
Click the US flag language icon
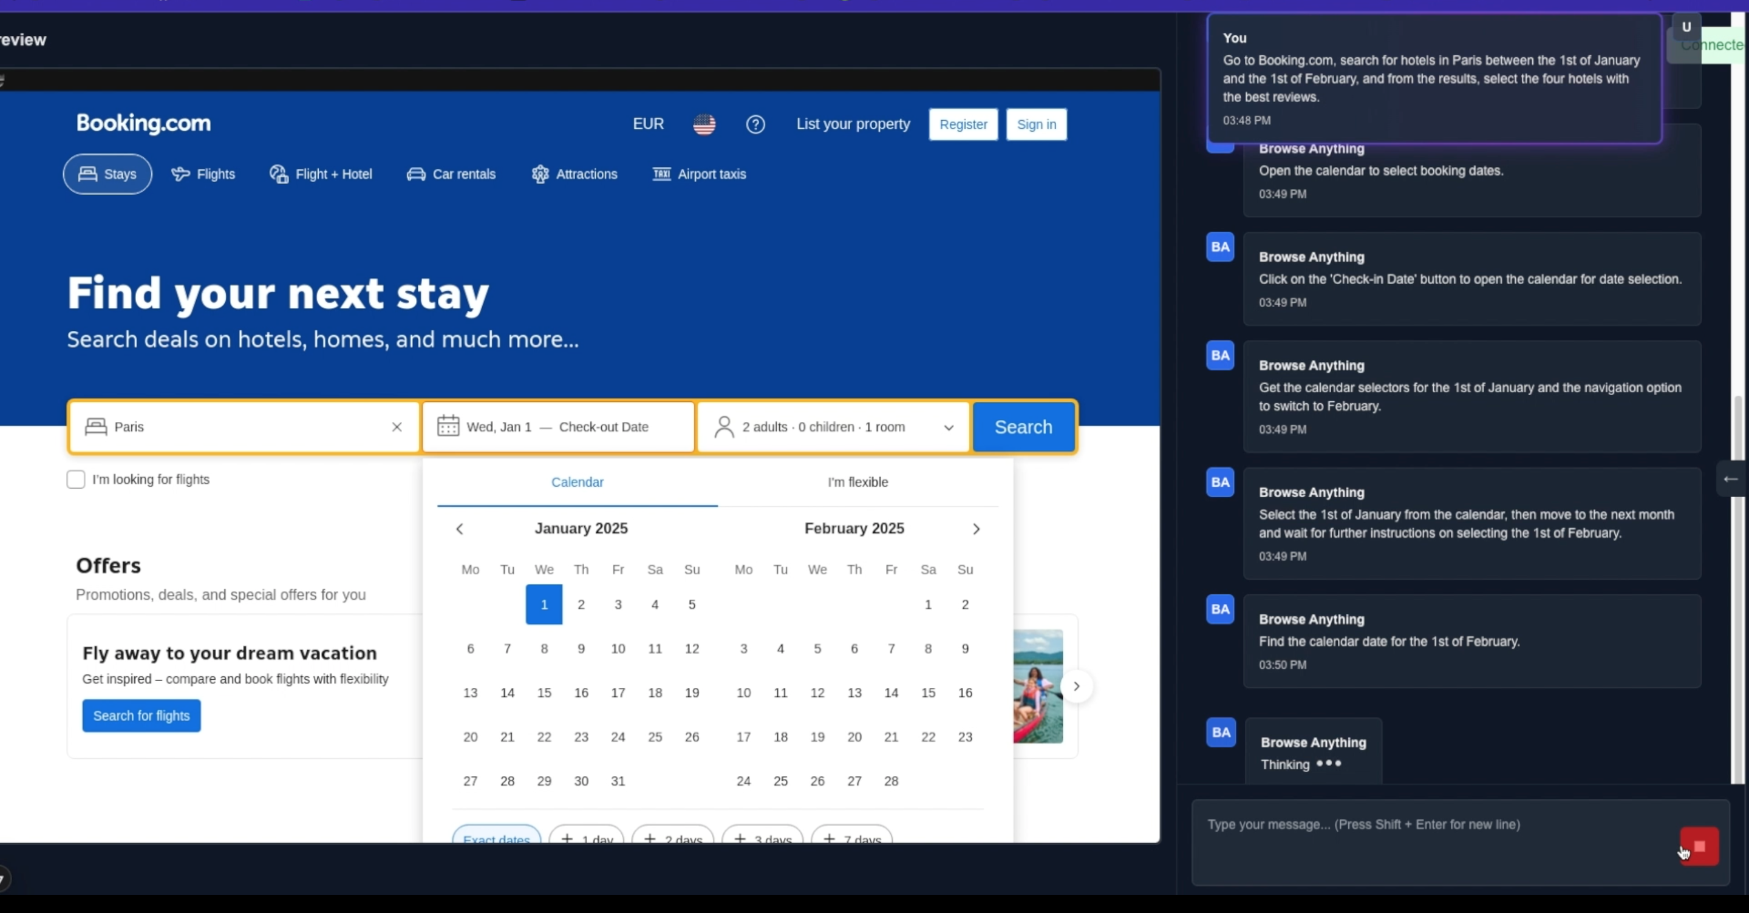tap(704, 124)
